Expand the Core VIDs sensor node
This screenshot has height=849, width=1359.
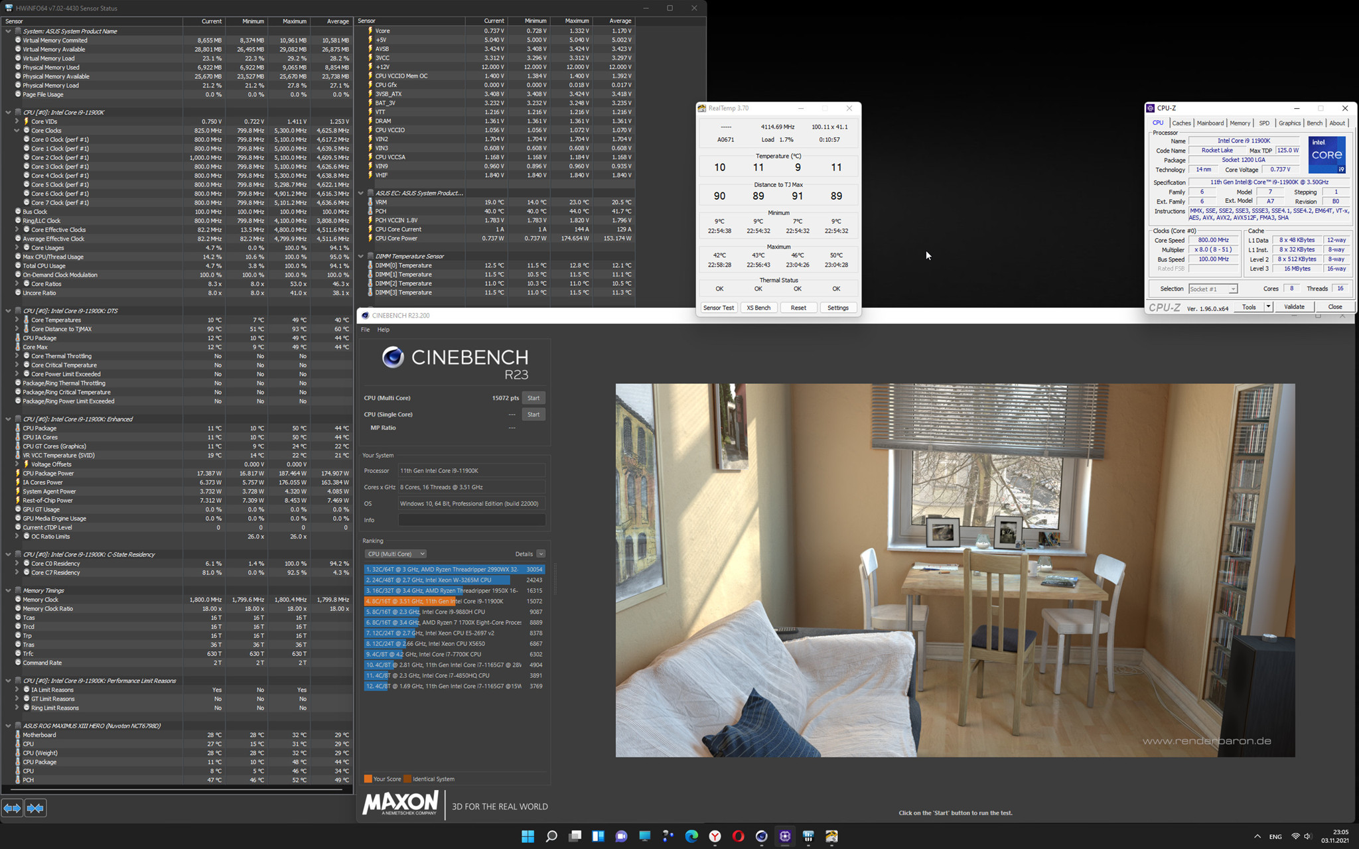pyautogui.click(x=17, y=121)
